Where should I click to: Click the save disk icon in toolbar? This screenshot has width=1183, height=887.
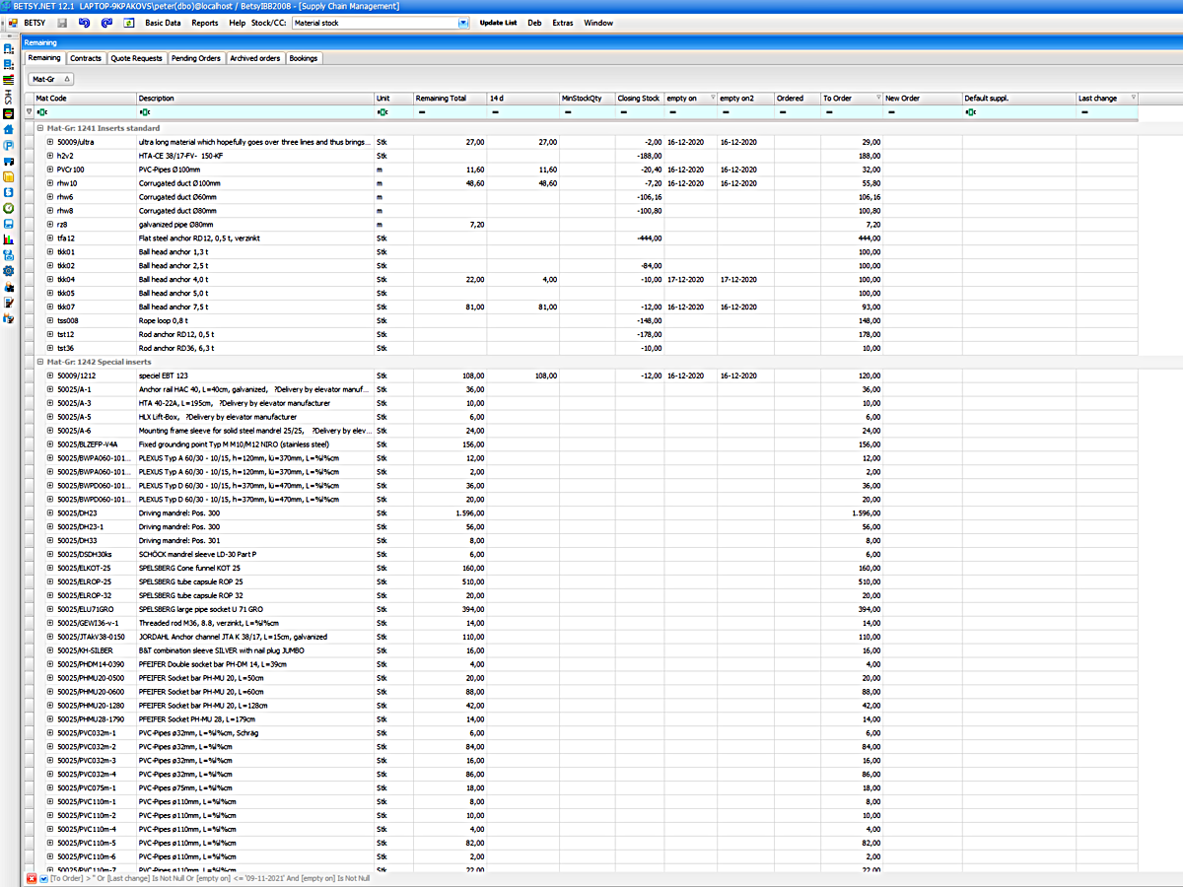pos(62,22)
